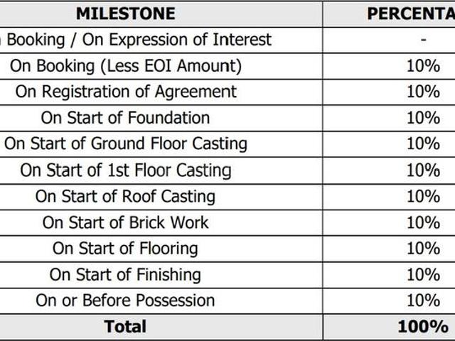Click the PERCENTAGE column header
The image size is (455, 341).
(410, 13)
